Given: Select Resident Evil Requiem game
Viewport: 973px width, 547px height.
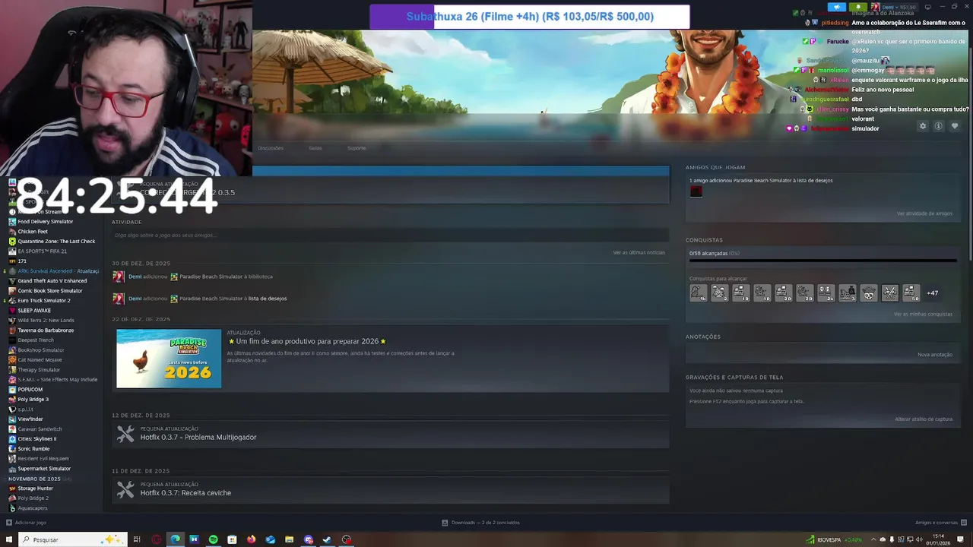Looking at the screenshot, I should pyautogui.click(x=43, y=459).
